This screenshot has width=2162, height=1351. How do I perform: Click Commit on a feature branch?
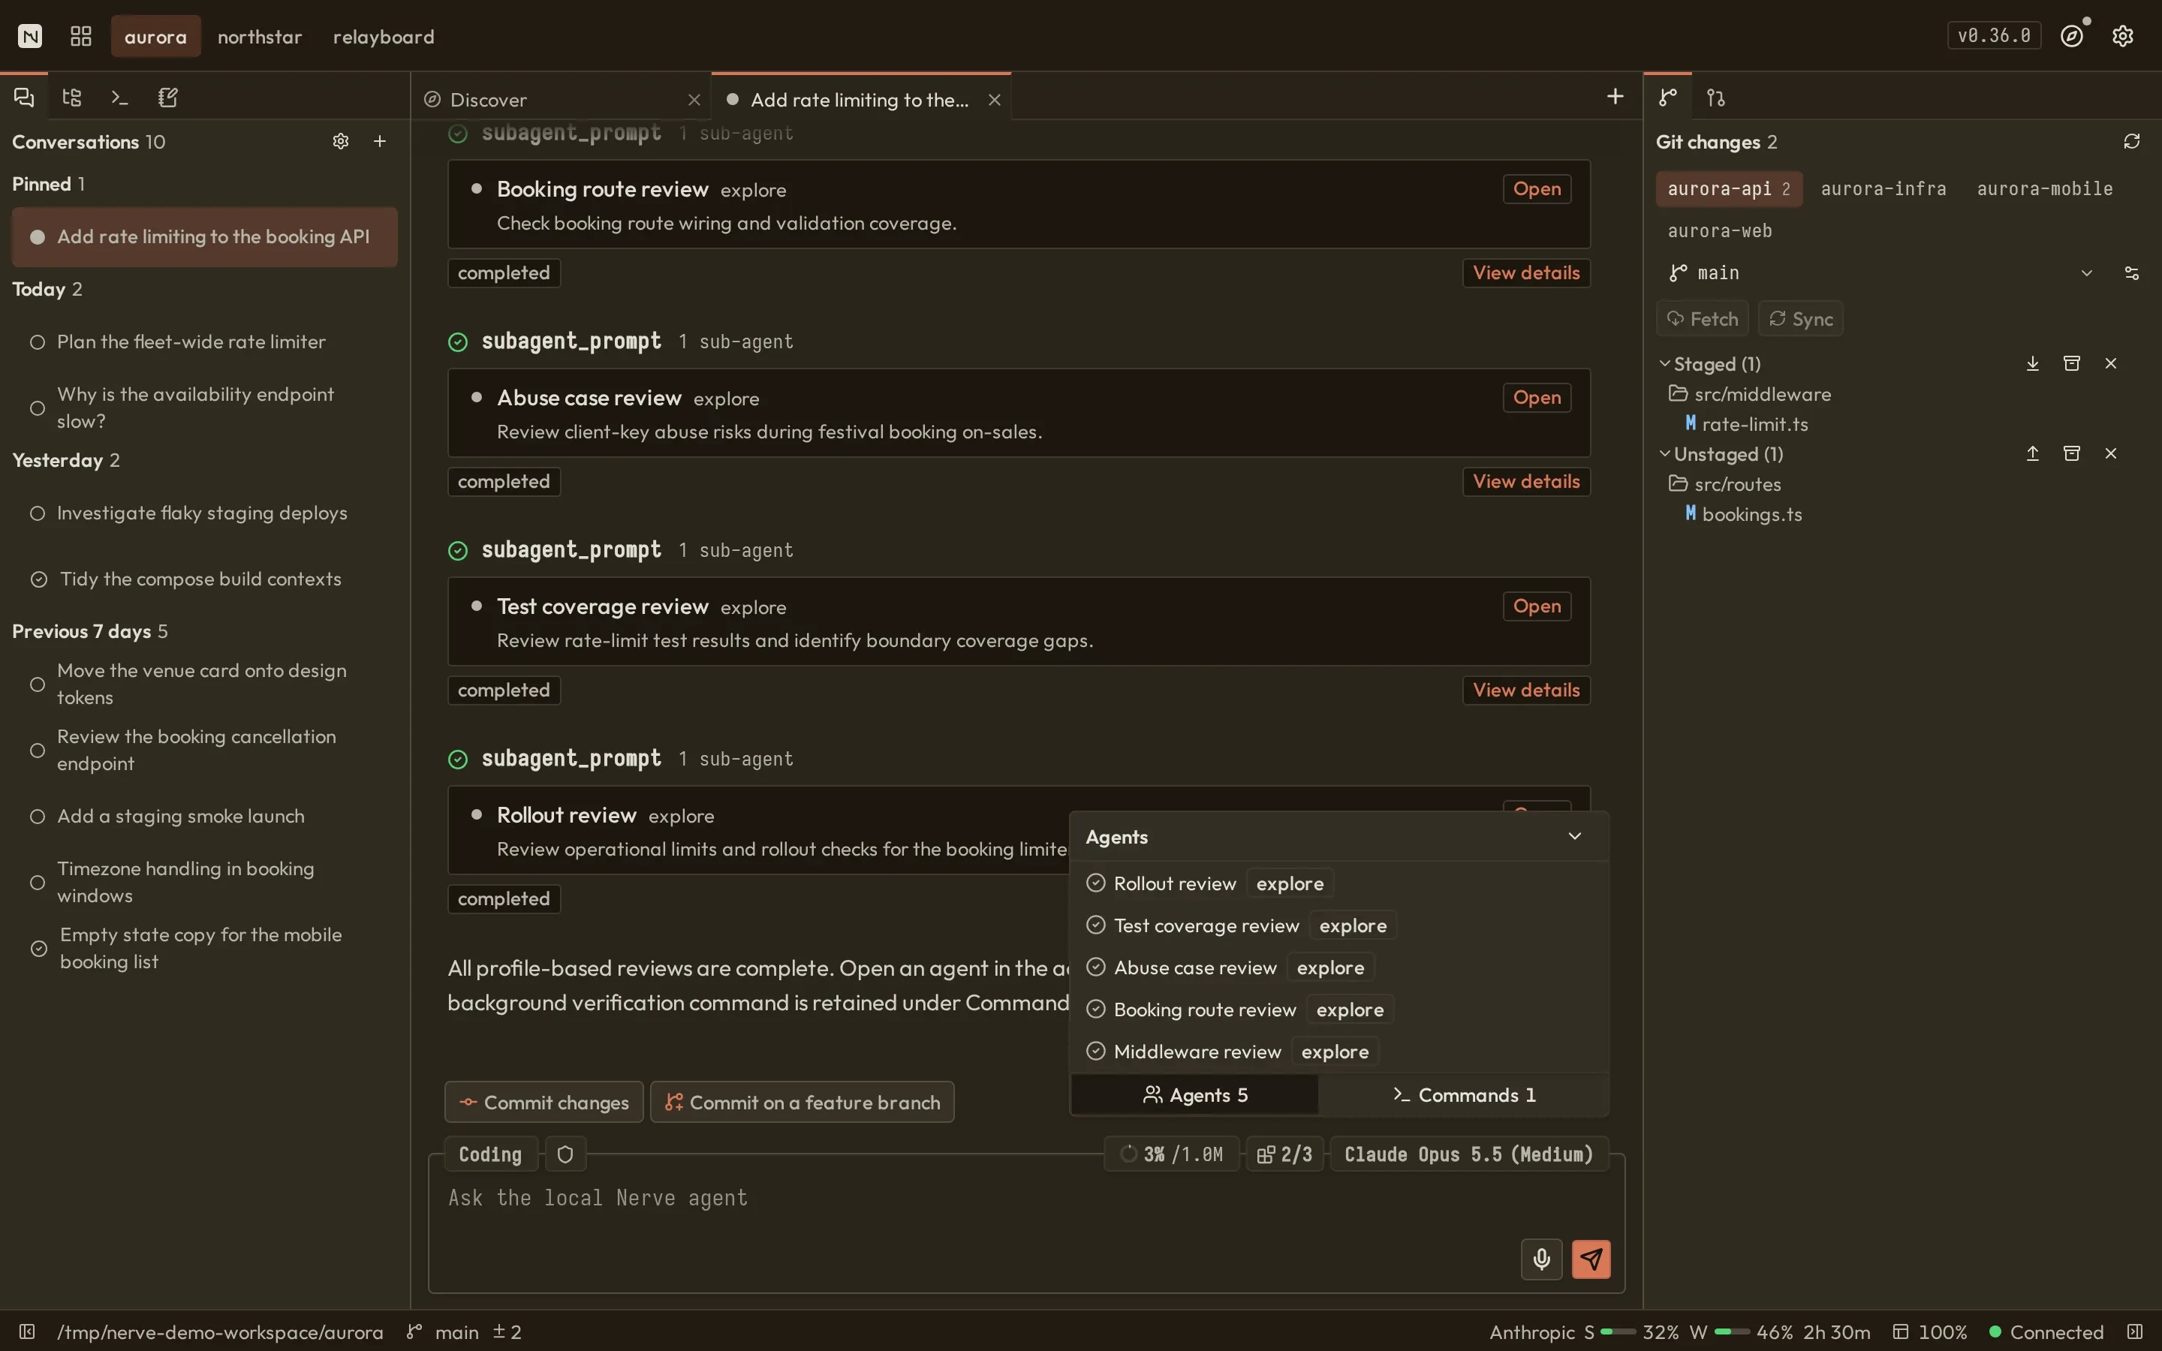pyautogui.click(x=802, y=1103)
